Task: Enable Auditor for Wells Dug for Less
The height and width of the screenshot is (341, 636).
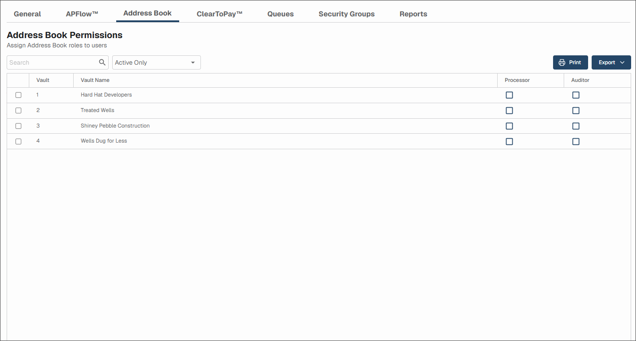Action: (576, 141)
